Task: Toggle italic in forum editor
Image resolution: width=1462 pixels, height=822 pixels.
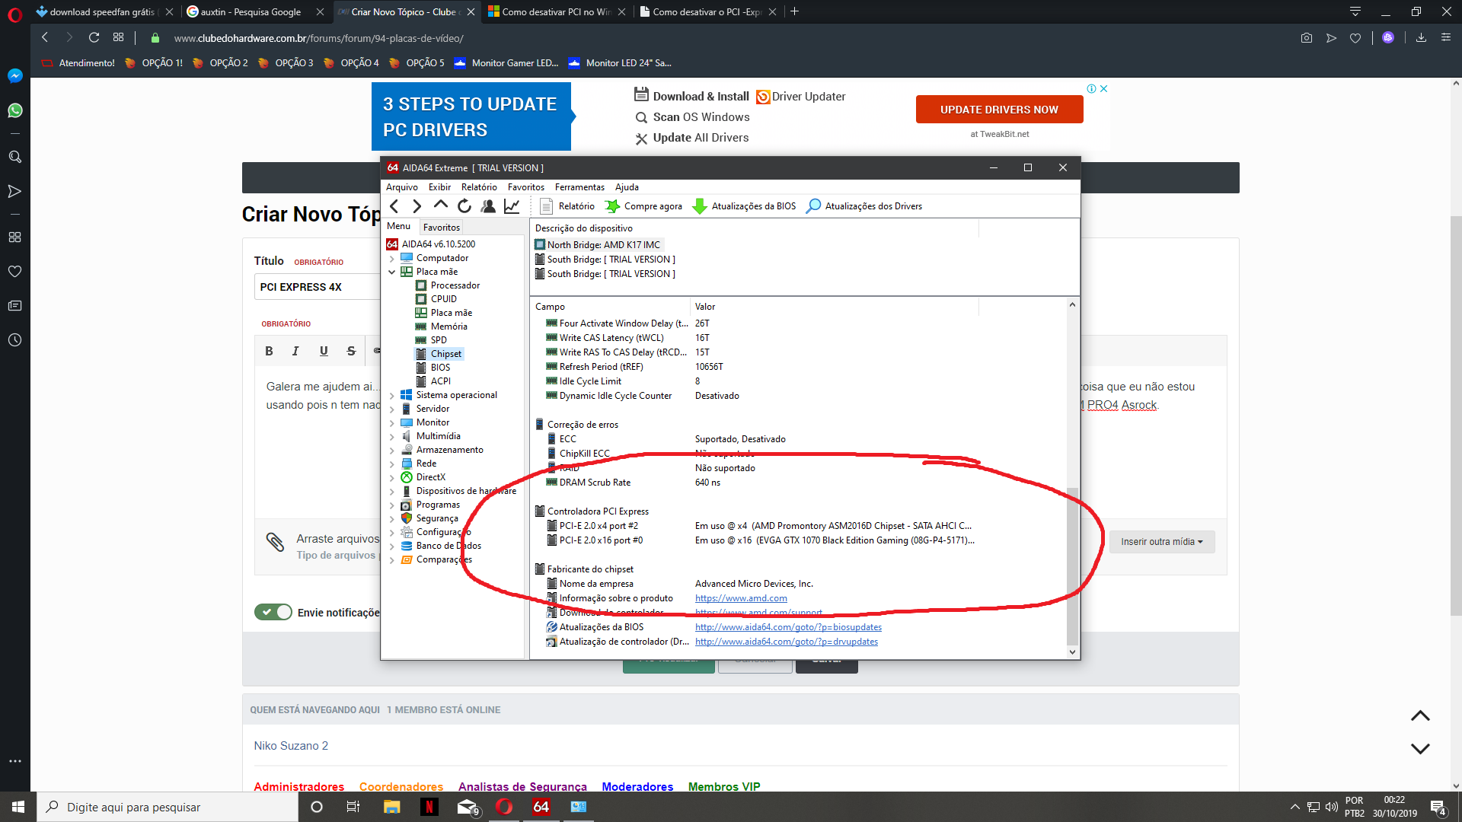Action: [x=295, y=351]
